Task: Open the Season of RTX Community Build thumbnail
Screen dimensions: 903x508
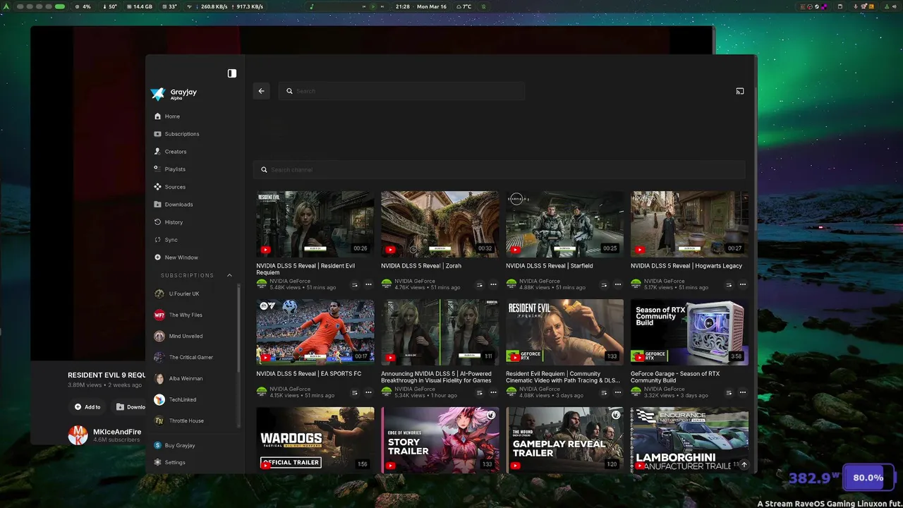Action: coord(689,332)
